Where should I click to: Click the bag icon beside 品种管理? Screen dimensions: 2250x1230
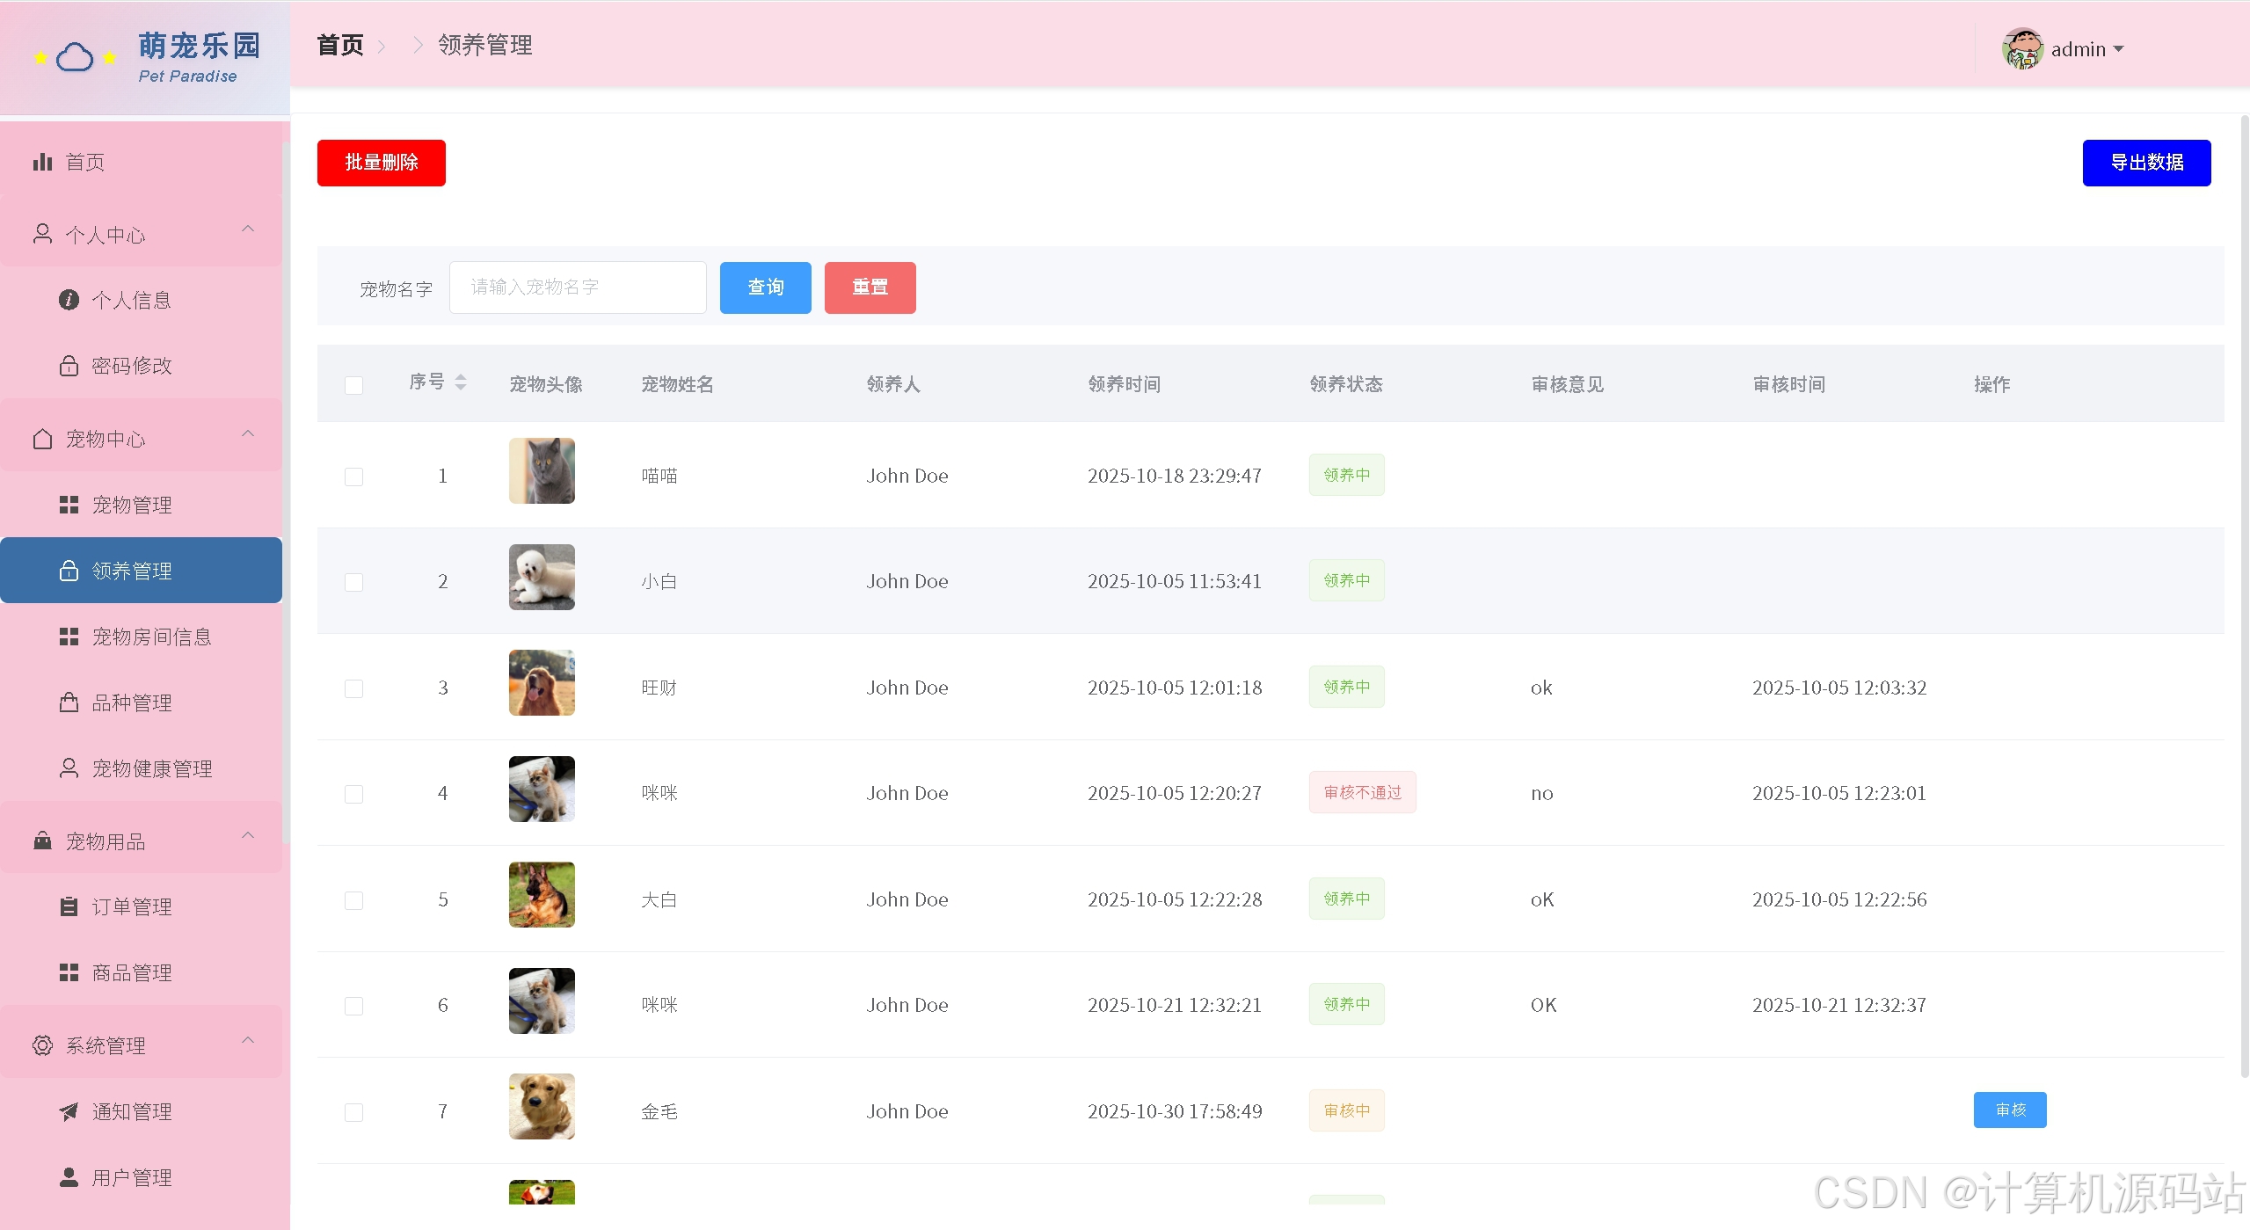(69, 702)
